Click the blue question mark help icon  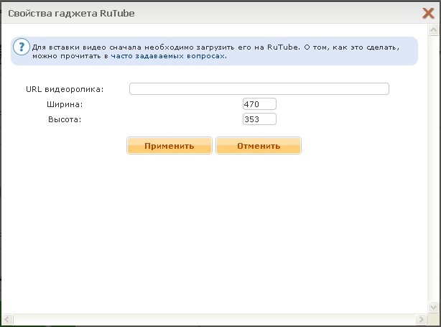[22, 49]
